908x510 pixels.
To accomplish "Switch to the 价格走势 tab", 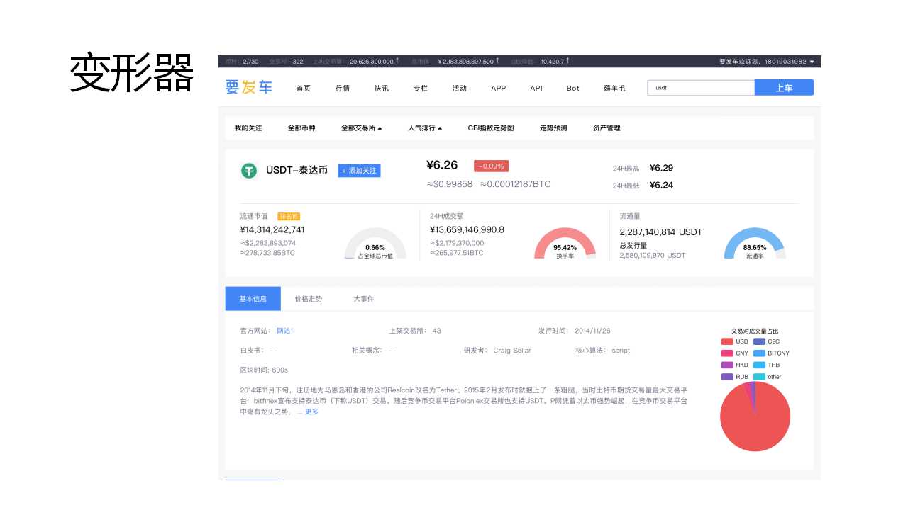I will pos(309,299).
